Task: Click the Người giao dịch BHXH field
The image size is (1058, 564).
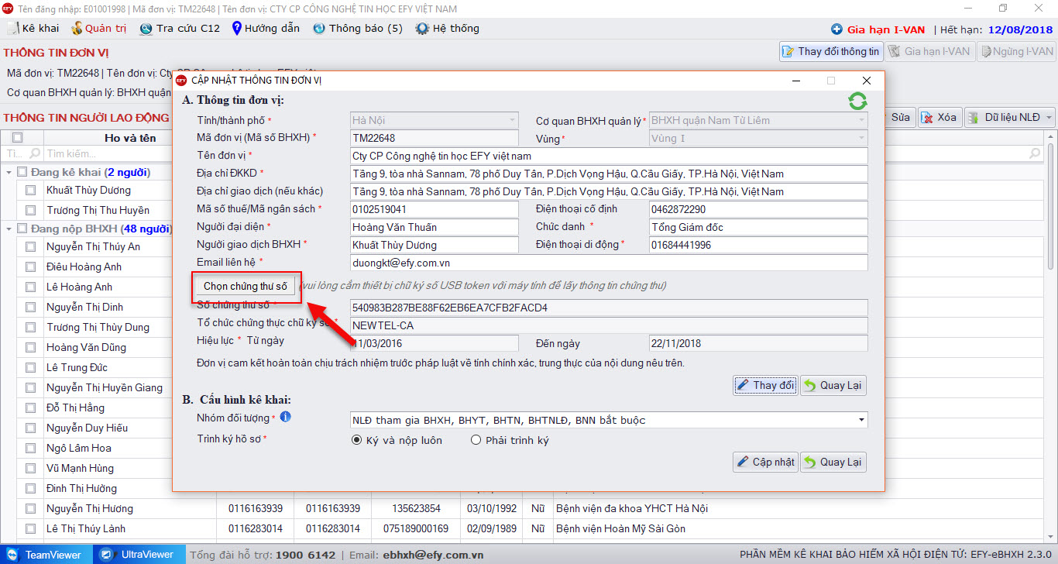Action: [434, 245]
